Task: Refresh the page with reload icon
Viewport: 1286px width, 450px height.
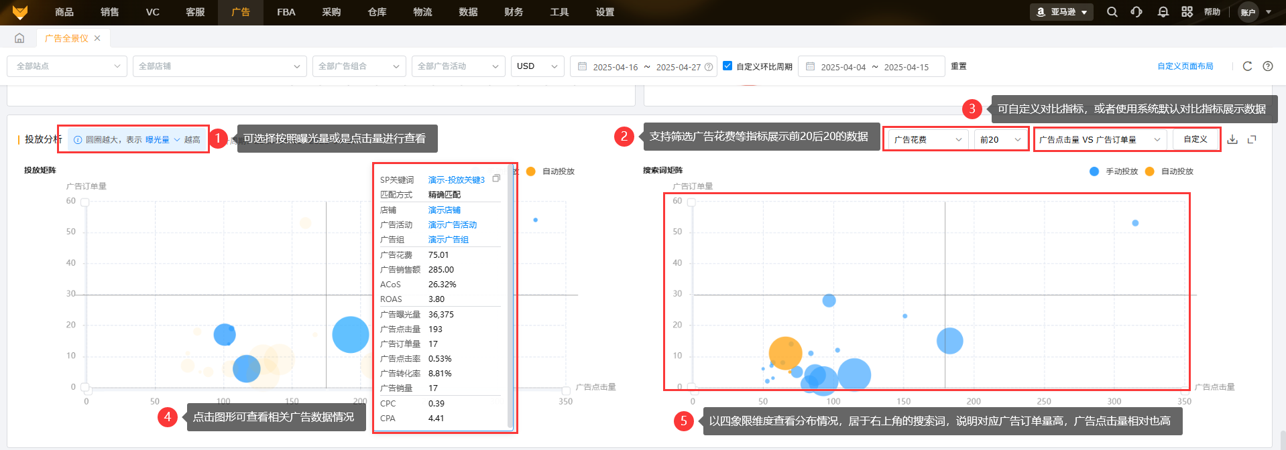Action: tap(1247, 66)
